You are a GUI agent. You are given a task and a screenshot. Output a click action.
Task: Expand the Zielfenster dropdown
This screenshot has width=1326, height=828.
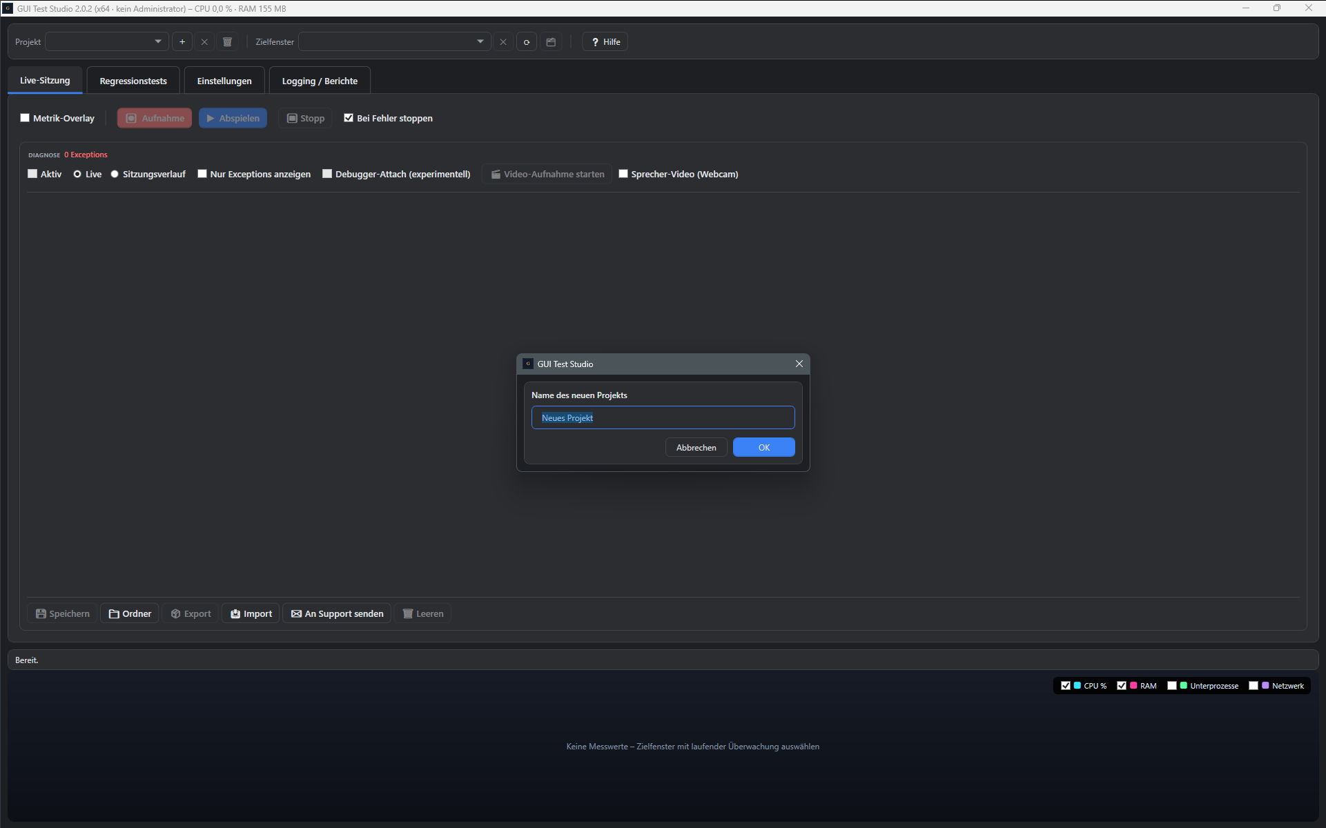coord(394,42)
